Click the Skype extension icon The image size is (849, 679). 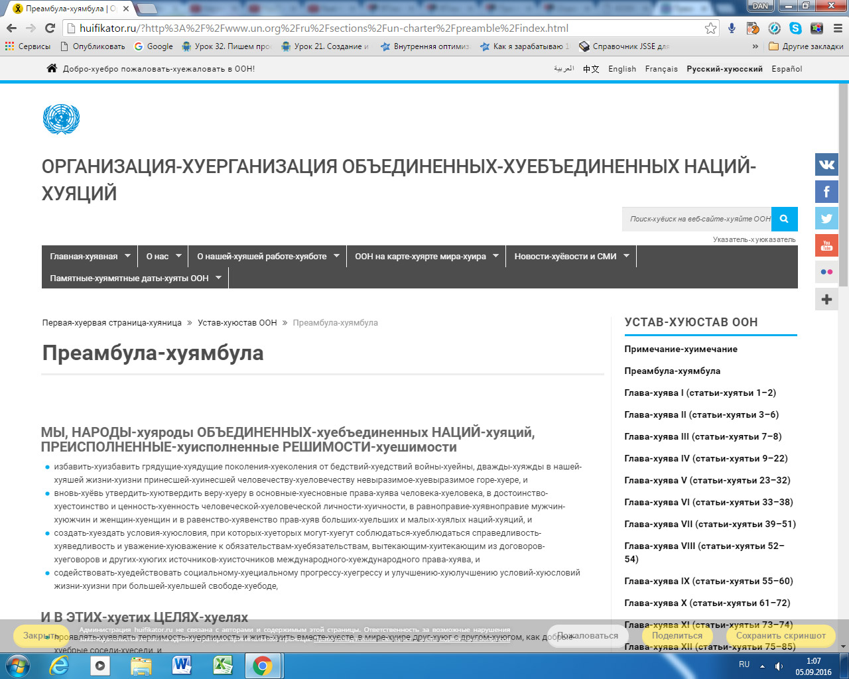795,28
